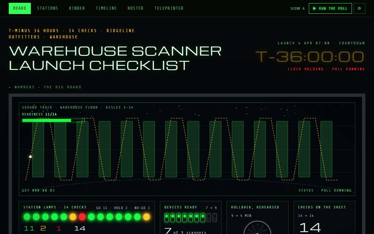Click the green 11 go count
The height and width of the screenshot is (234, 374).
[x=29, y=229]
